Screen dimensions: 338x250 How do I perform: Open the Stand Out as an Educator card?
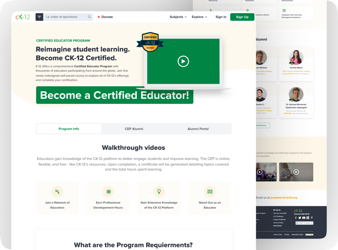coord(210,198)
